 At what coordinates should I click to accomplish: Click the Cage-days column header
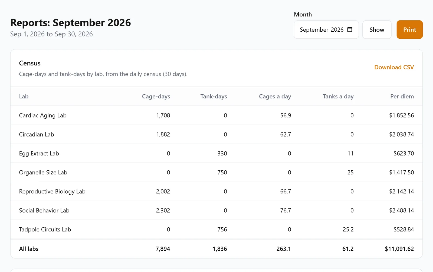[156, 97]
